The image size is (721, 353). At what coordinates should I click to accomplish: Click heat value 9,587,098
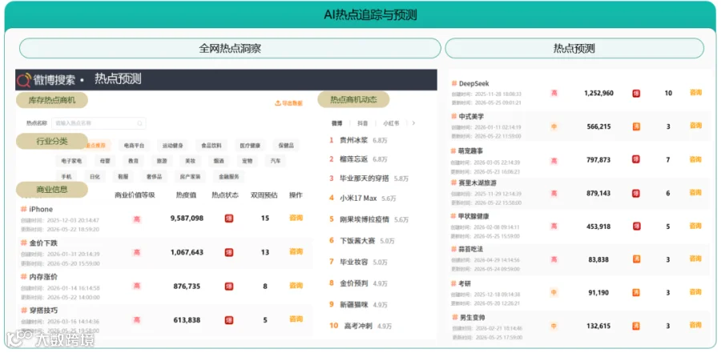(x=187, y=219)
